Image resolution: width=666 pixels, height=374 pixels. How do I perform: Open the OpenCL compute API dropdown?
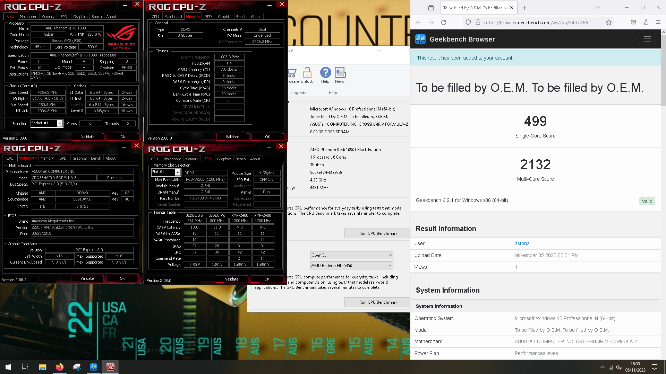point(351,255)
